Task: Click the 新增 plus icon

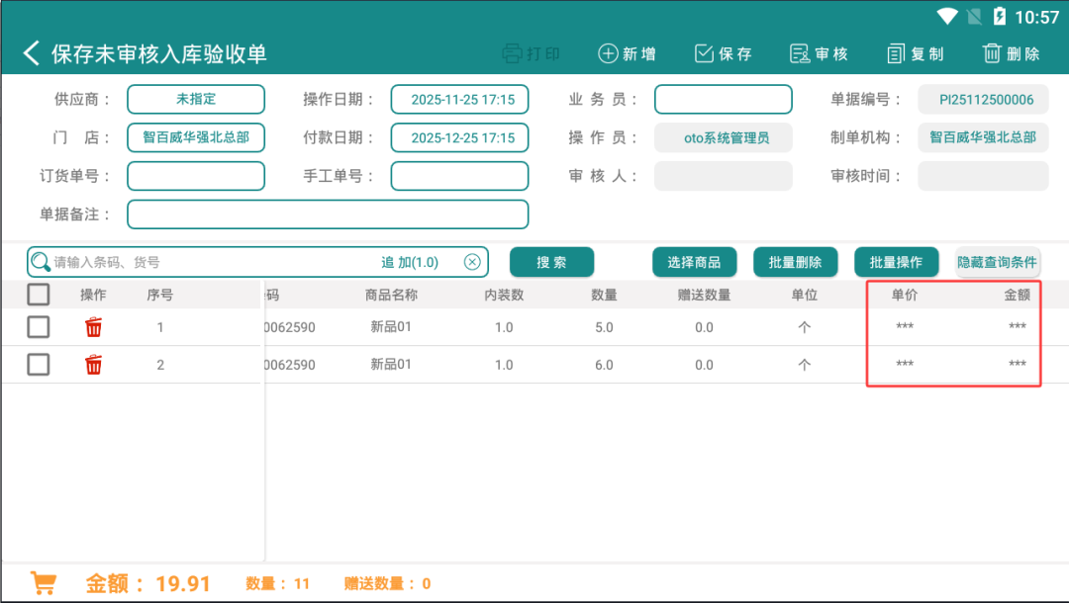Action: point(608,53)
